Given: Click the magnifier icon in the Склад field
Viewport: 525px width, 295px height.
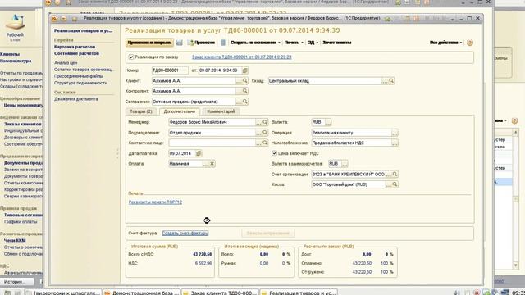Looking at the screenshot, I should pos(391,81).
